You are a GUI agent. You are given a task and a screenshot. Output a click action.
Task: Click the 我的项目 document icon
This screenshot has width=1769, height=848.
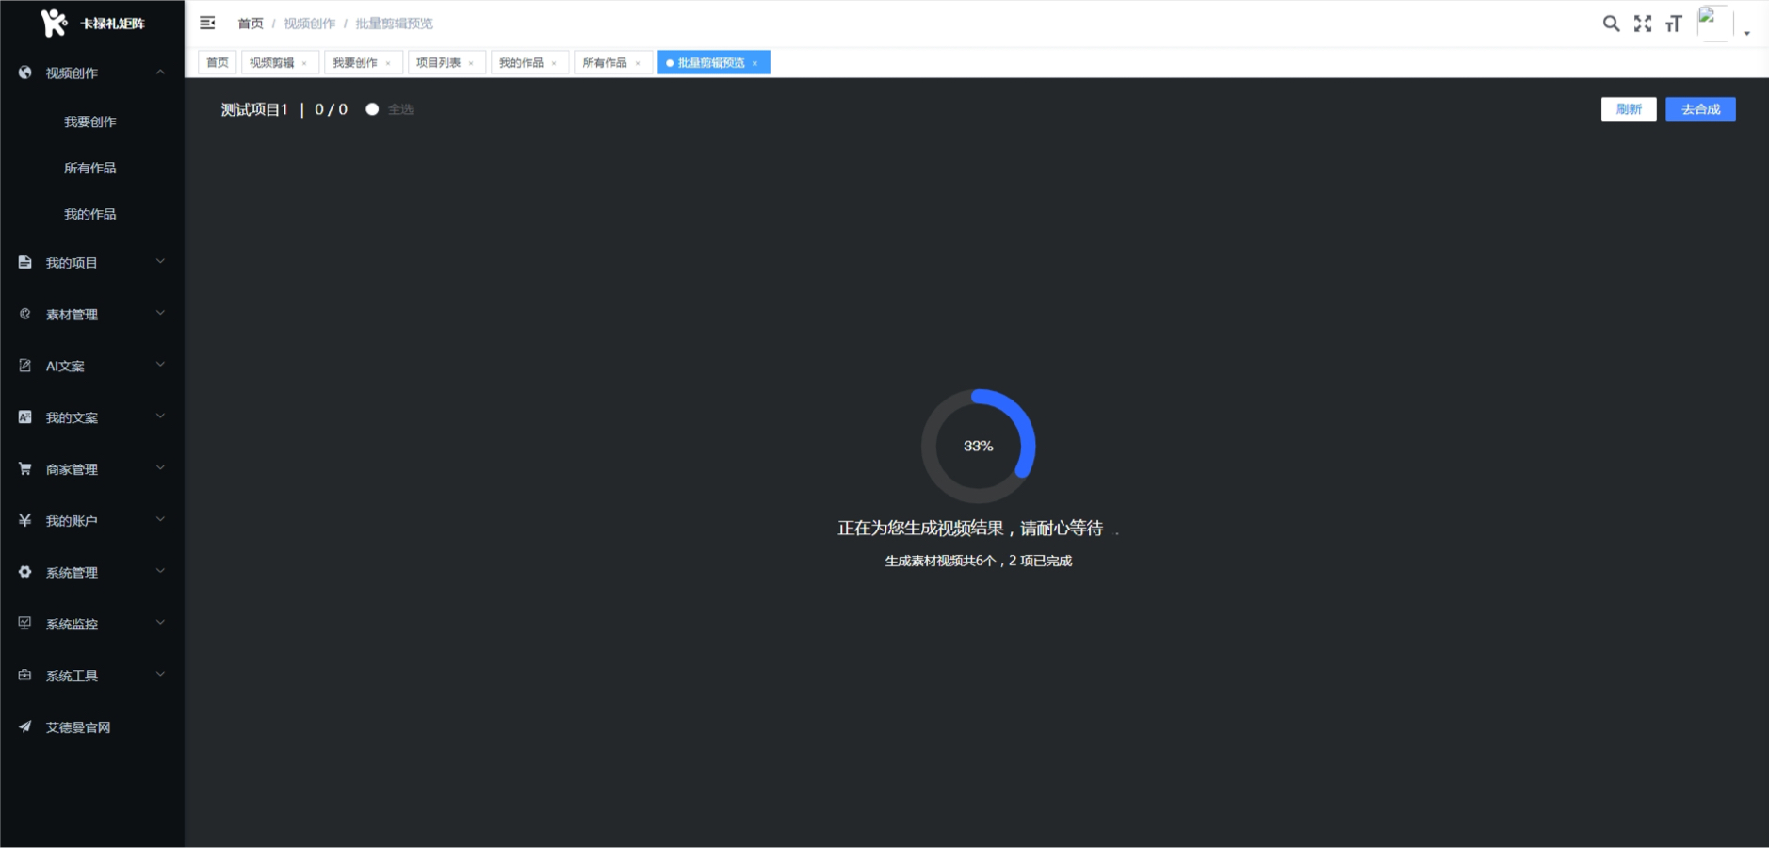point(25,262)
